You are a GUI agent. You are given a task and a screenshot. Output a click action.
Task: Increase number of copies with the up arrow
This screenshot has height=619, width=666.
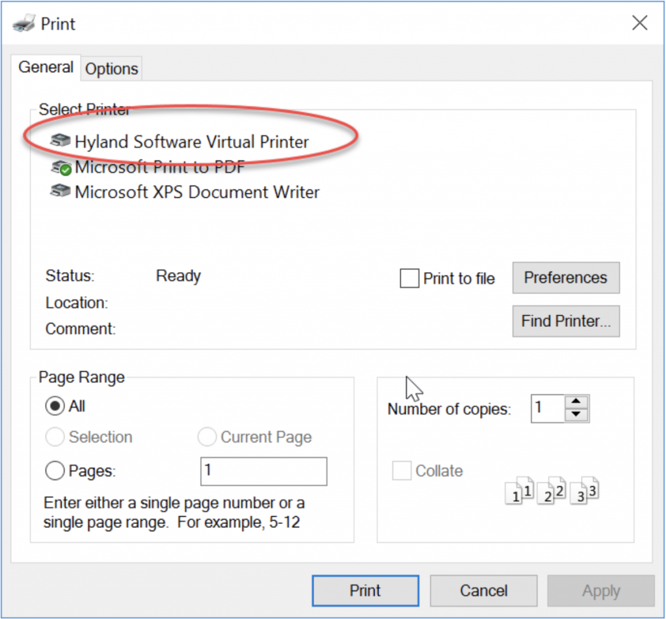[x=576, y=403]
